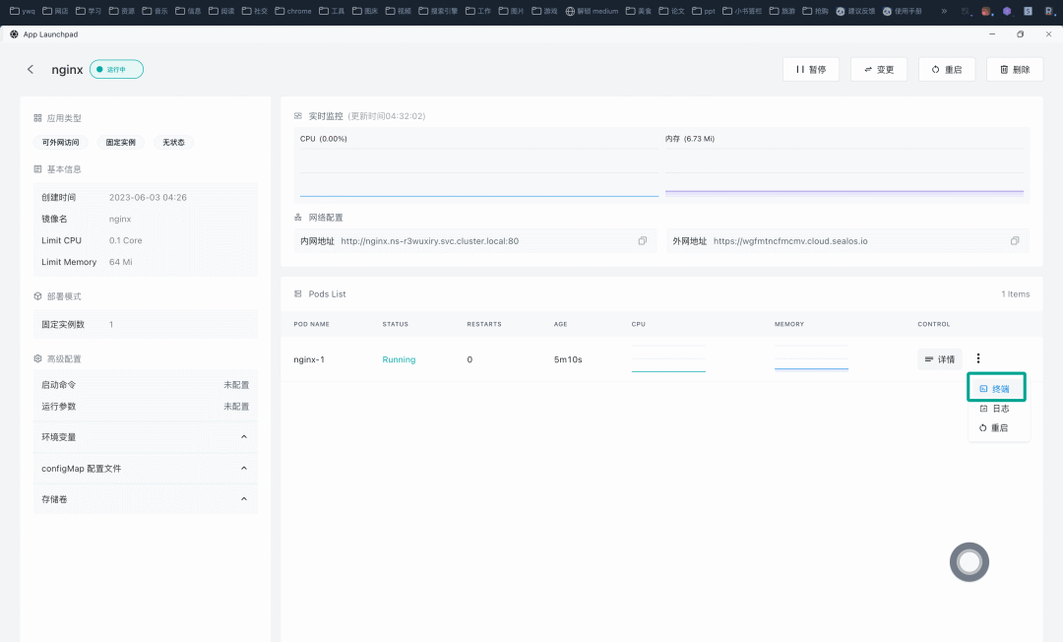Screen dimensions: 1063x642
Task: Copy the external network address
Action: pos(1014,240)
